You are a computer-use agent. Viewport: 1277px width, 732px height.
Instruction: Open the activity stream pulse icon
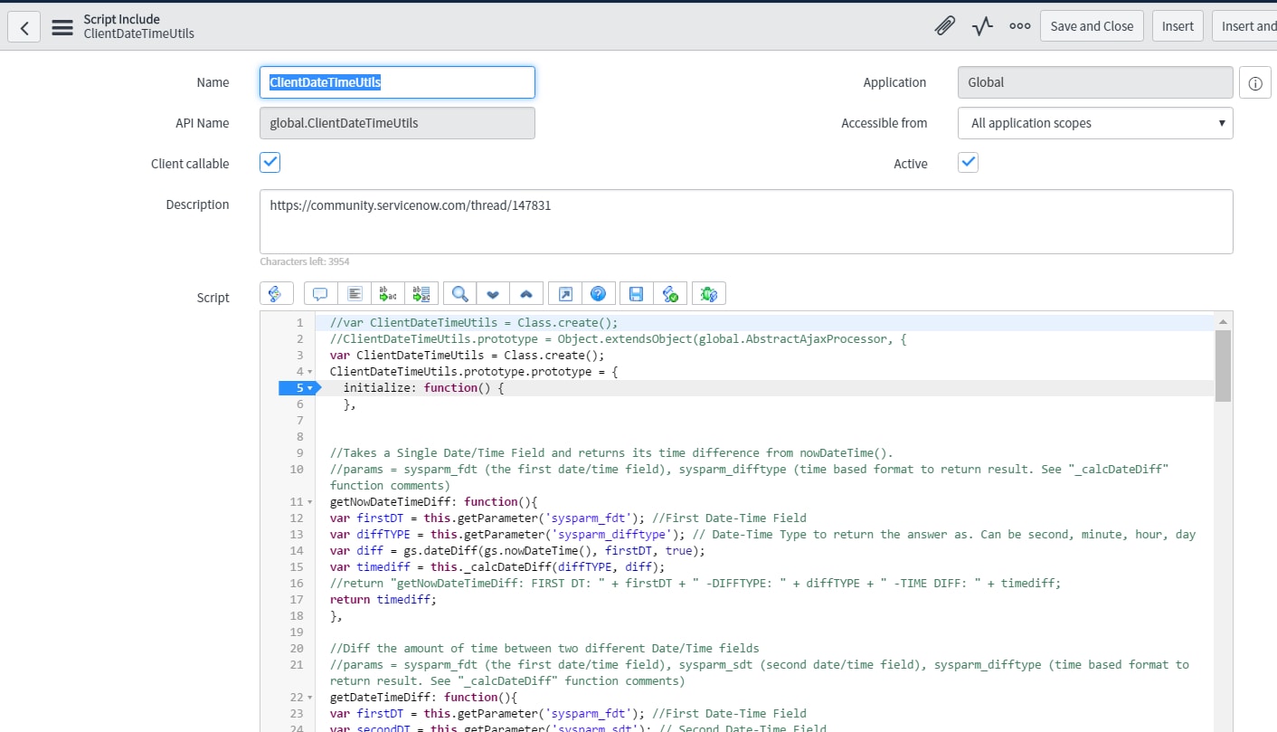pyautogui.click(x=982, y=26)
